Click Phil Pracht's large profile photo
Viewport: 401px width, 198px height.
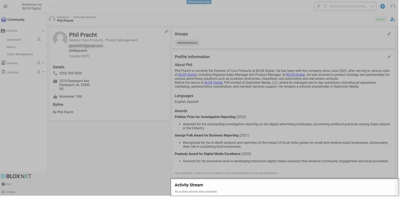(x=60, y=38)
